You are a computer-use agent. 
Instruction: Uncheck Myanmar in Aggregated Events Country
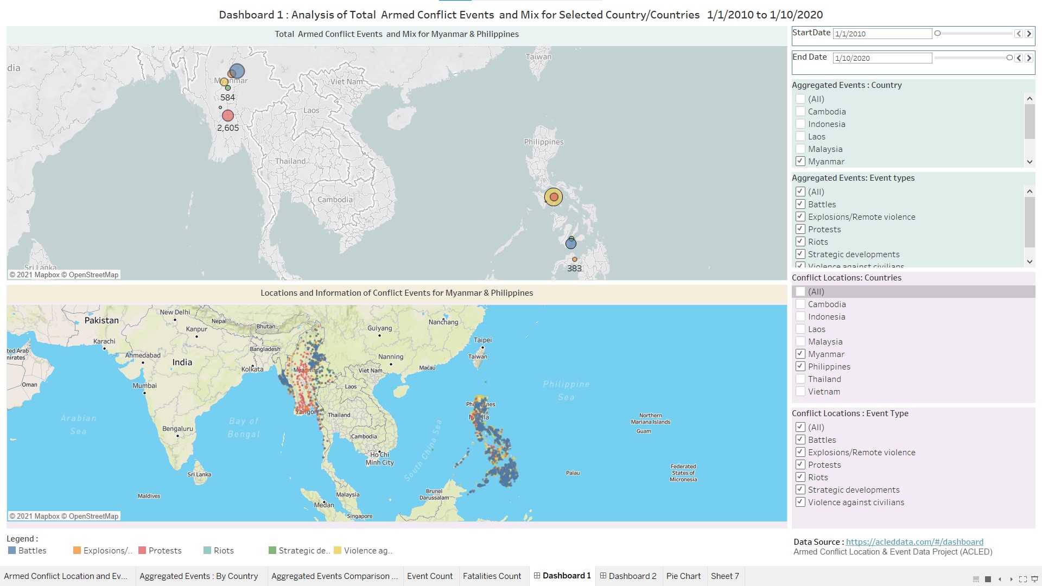(x=800, y=161)
